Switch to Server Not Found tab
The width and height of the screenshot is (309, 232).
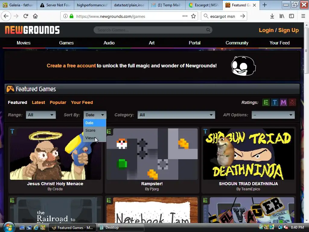click(x=56, y=5)
